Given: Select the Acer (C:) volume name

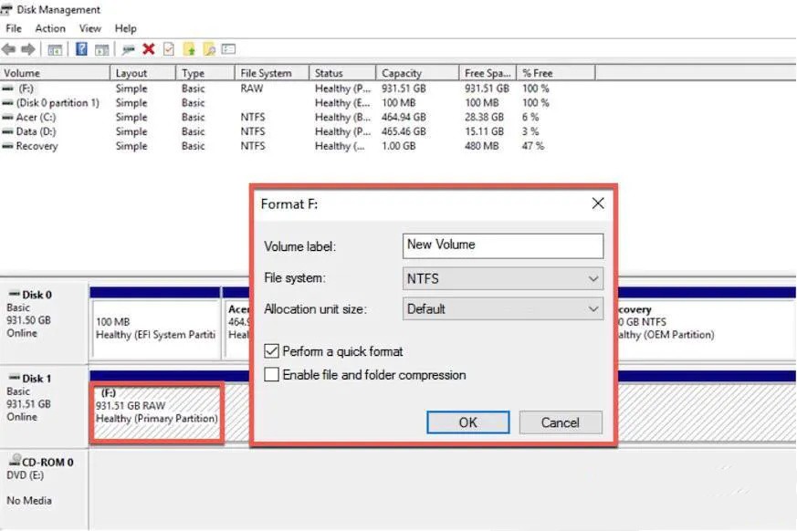Looking at the screenshot, I should pyautogui.click(x=36, y=118).
